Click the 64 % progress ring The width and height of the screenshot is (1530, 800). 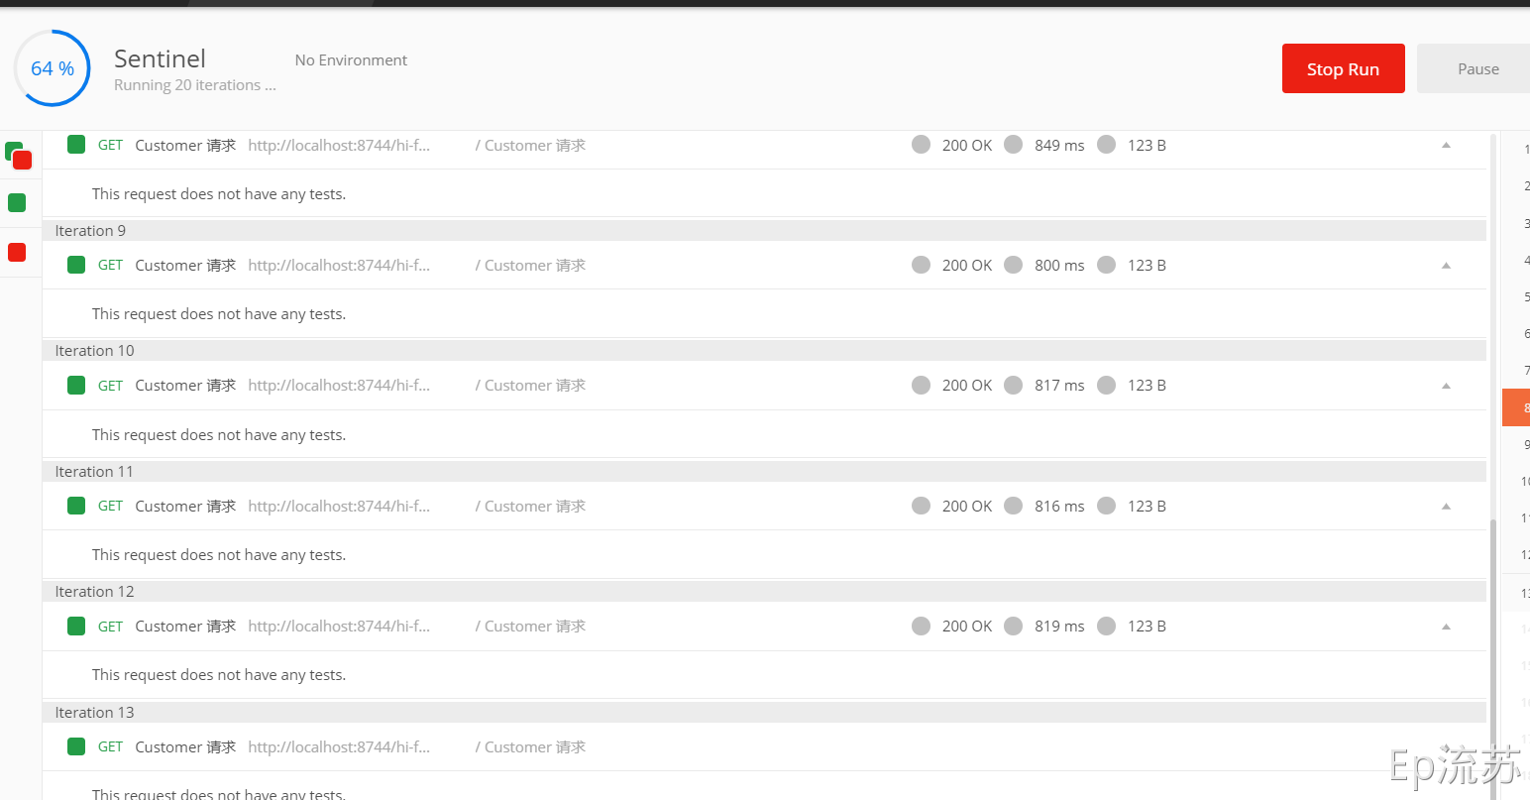(x=53, y=68)
